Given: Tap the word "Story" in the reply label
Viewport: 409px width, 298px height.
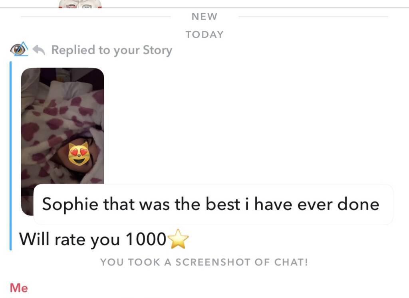Looking at the screenshot, I should [157, 50].
